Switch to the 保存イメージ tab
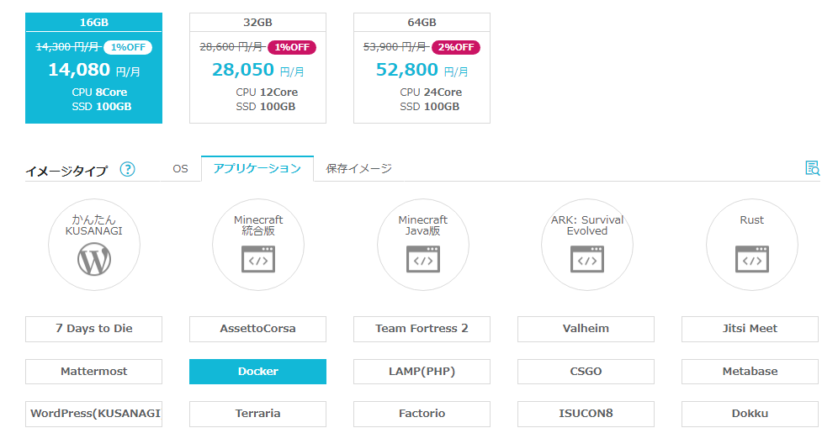Image resolution: width=838 pixels, height=428 pixels. (358, 168)
